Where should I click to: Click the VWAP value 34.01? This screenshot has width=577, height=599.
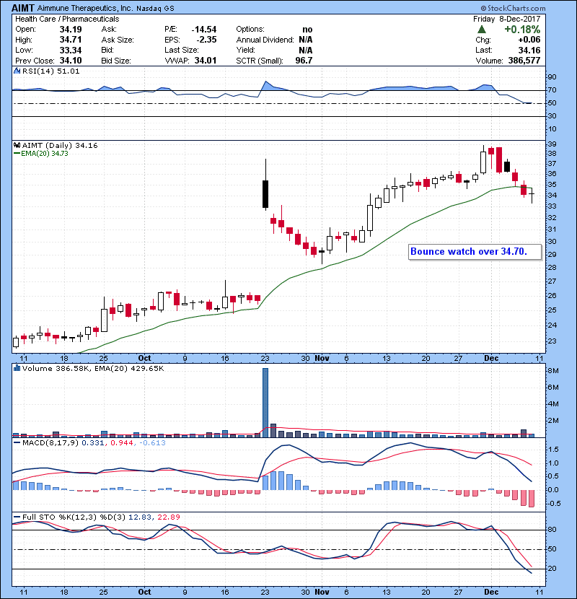click(x=206, y=61)
